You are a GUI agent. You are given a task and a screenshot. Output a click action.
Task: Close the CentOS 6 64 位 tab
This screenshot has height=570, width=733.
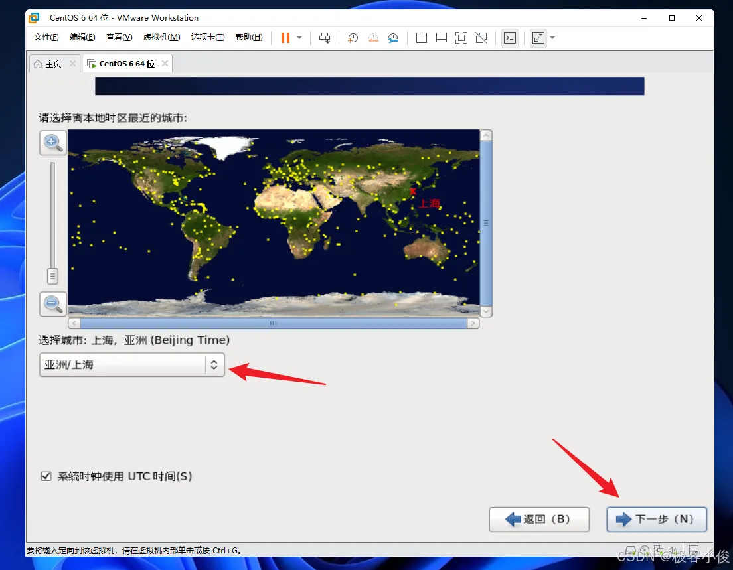coord(165,64)
